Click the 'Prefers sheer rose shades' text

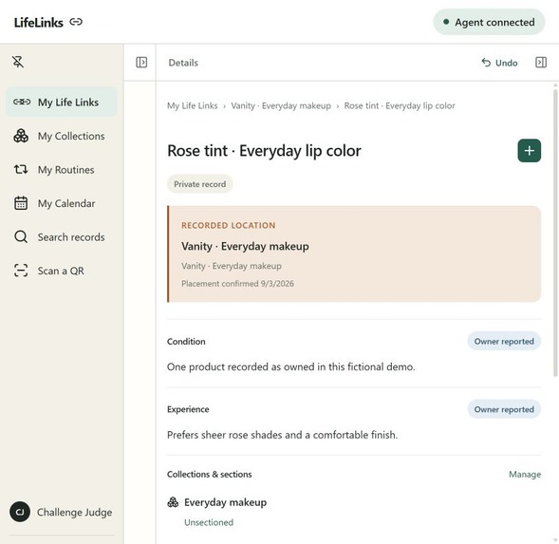283,435
